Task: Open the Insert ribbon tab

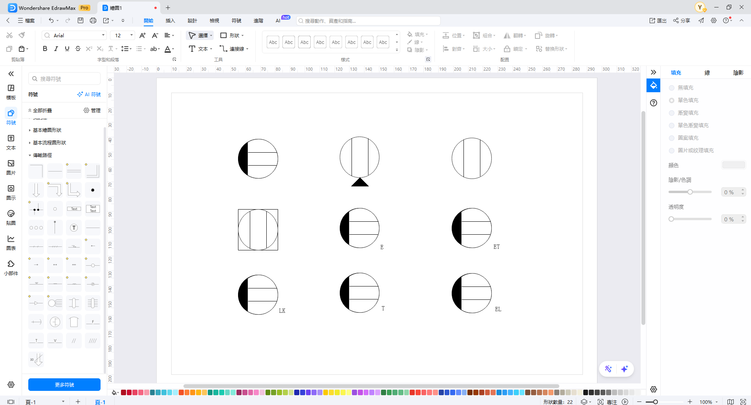Action: click(x=170, y=20)
